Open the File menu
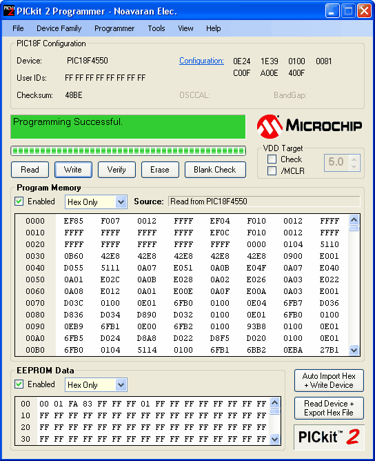375x461 pixels. [x=18, y=28]
